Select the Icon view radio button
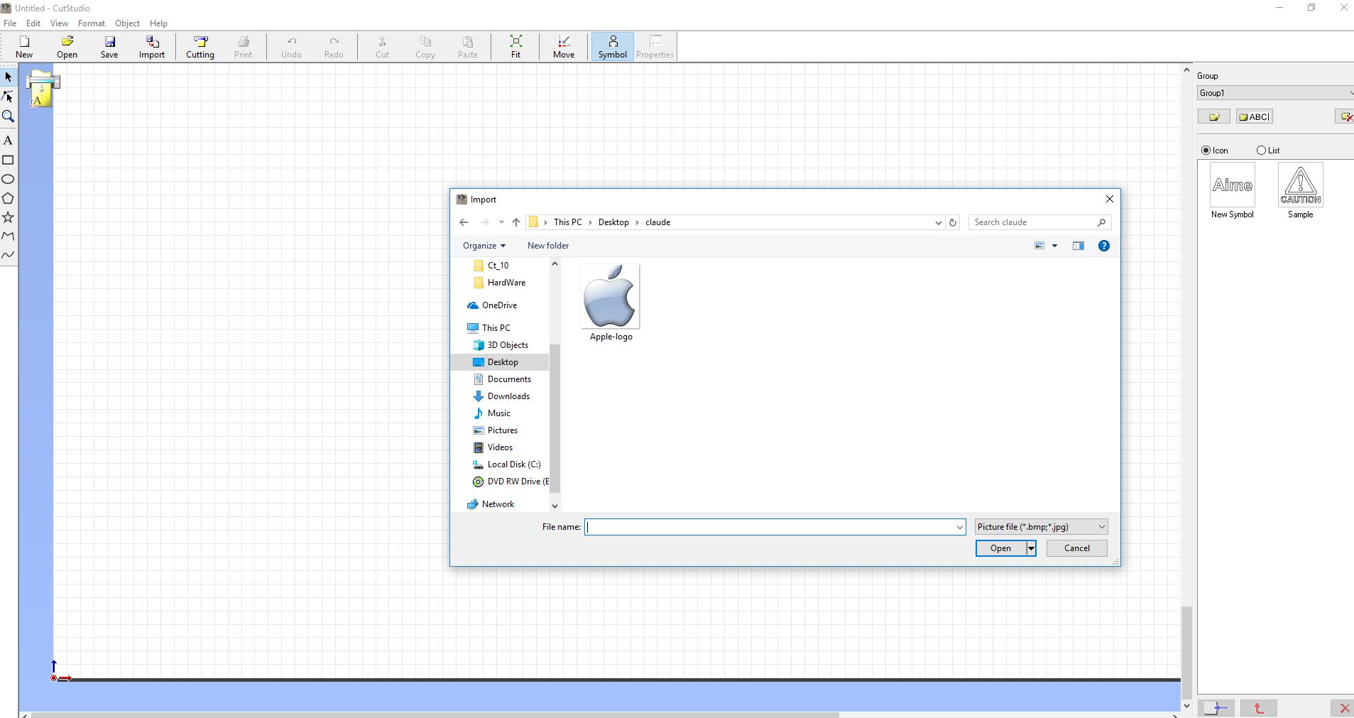 (x=1206, y=151)
